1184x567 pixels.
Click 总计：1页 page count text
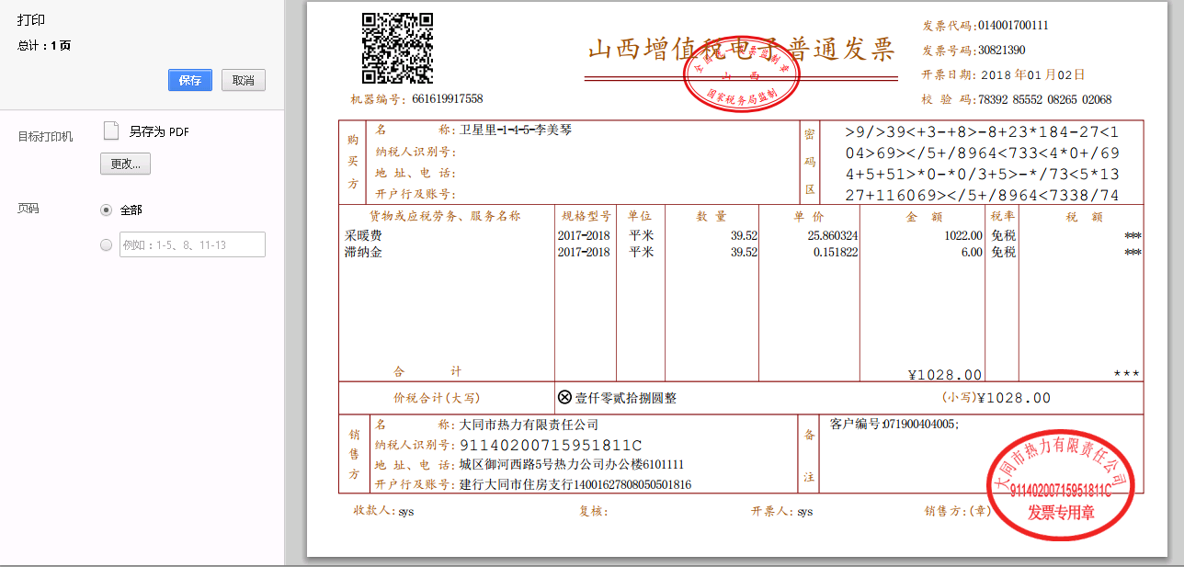(44, 45)
